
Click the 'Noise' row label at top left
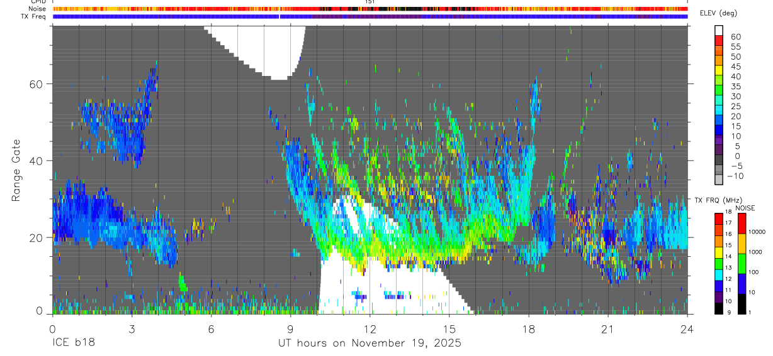[37, 9]
